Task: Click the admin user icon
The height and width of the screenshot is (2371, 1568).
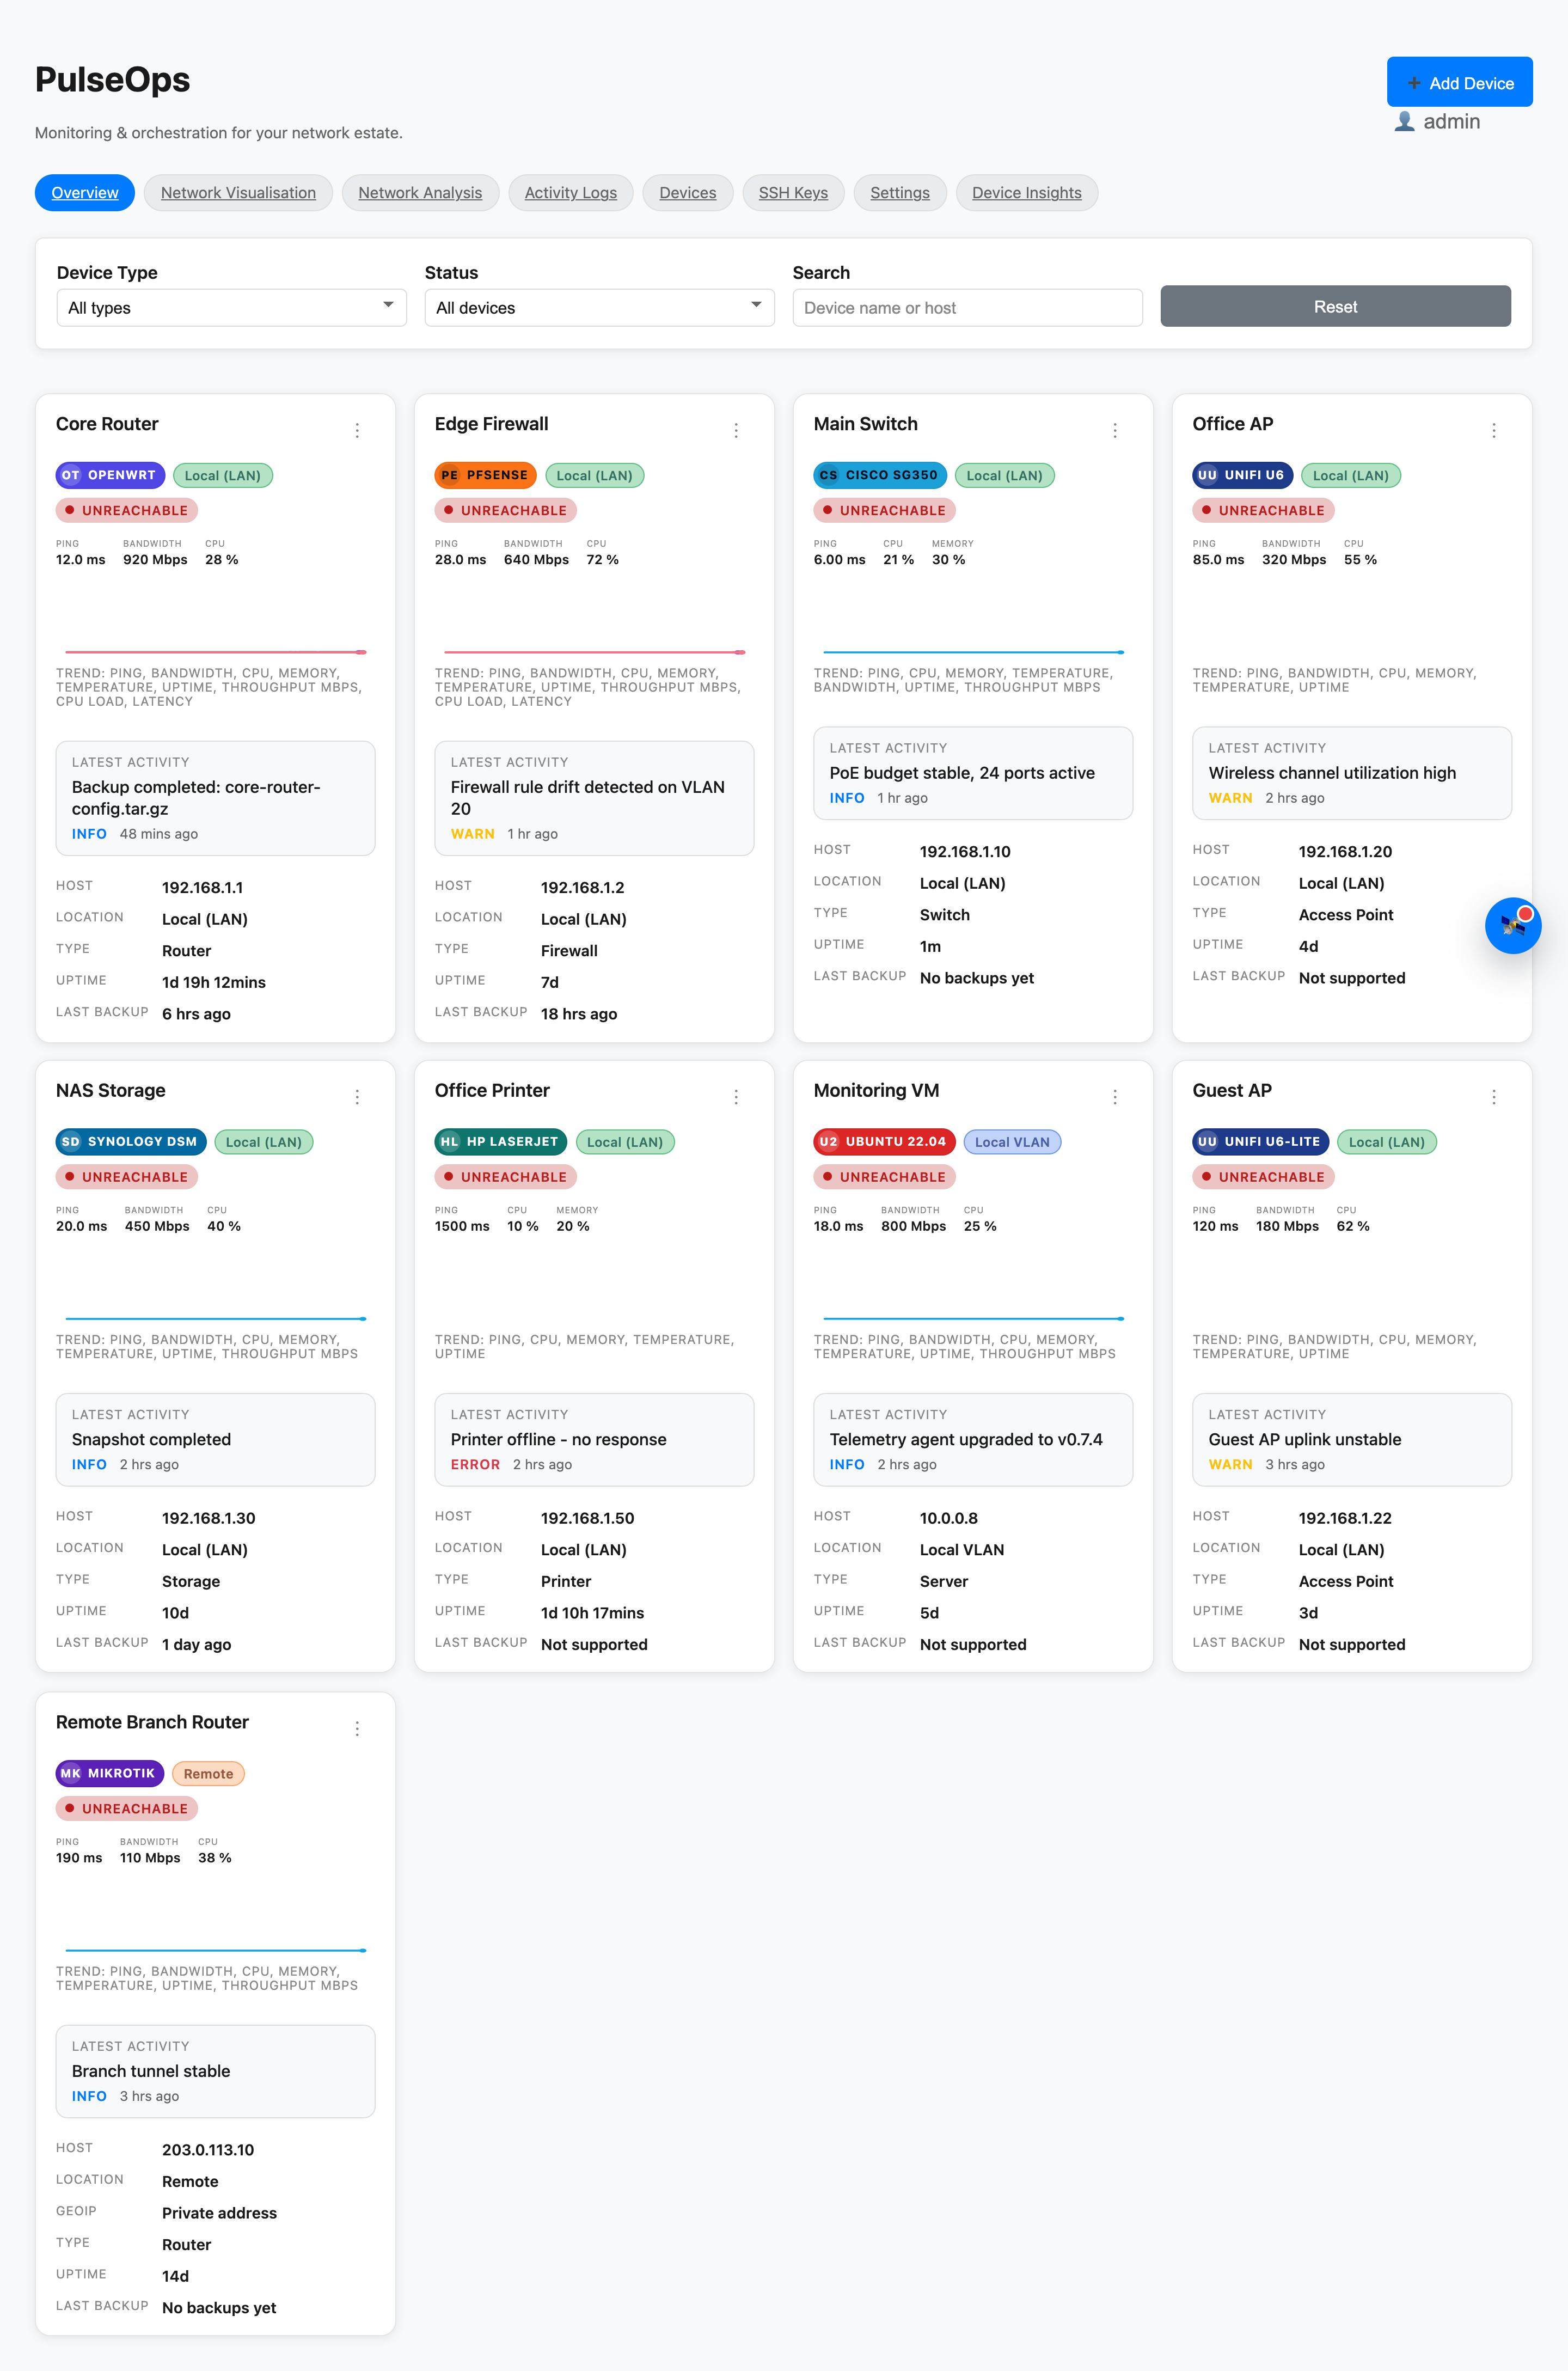Action: [x=1404, y=121]
